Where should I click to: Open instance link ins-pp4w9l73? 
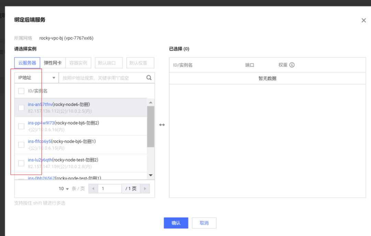(41, 123)
